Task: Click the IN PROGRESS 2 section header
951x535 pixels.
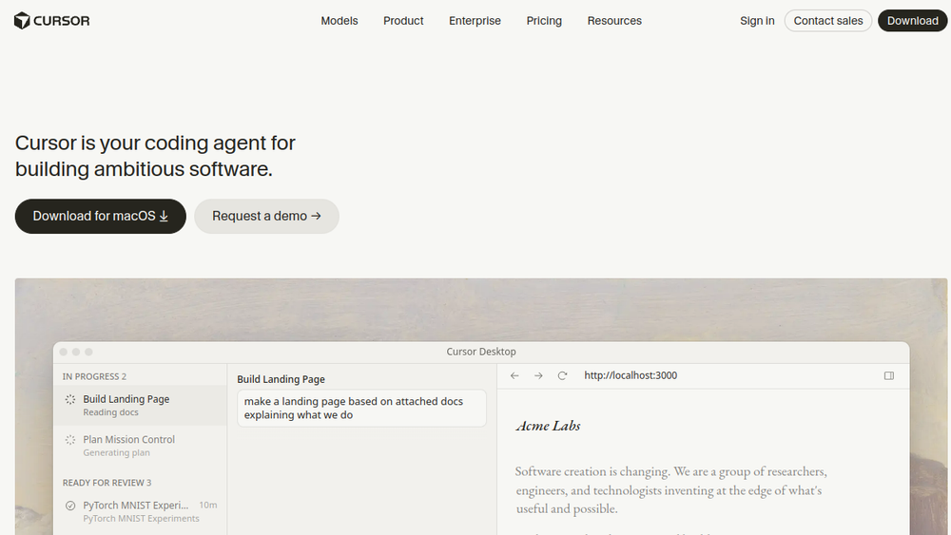Action: [94, 376]
